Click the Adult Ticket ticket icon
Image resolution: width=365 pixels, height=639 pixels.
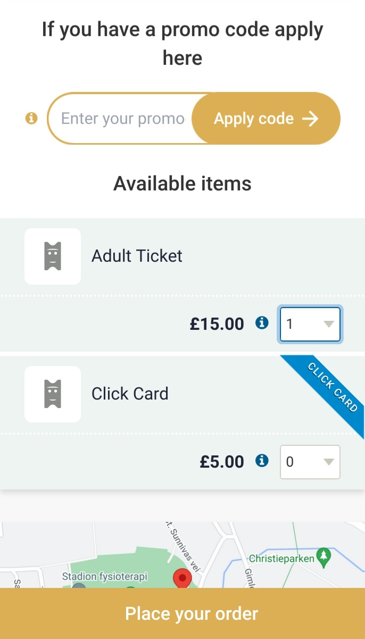pos(53,256)
